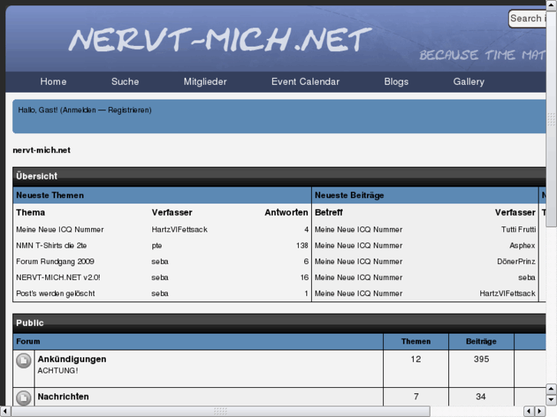Open topic 'Forum Rundgang 2009'

pos(55,262)
